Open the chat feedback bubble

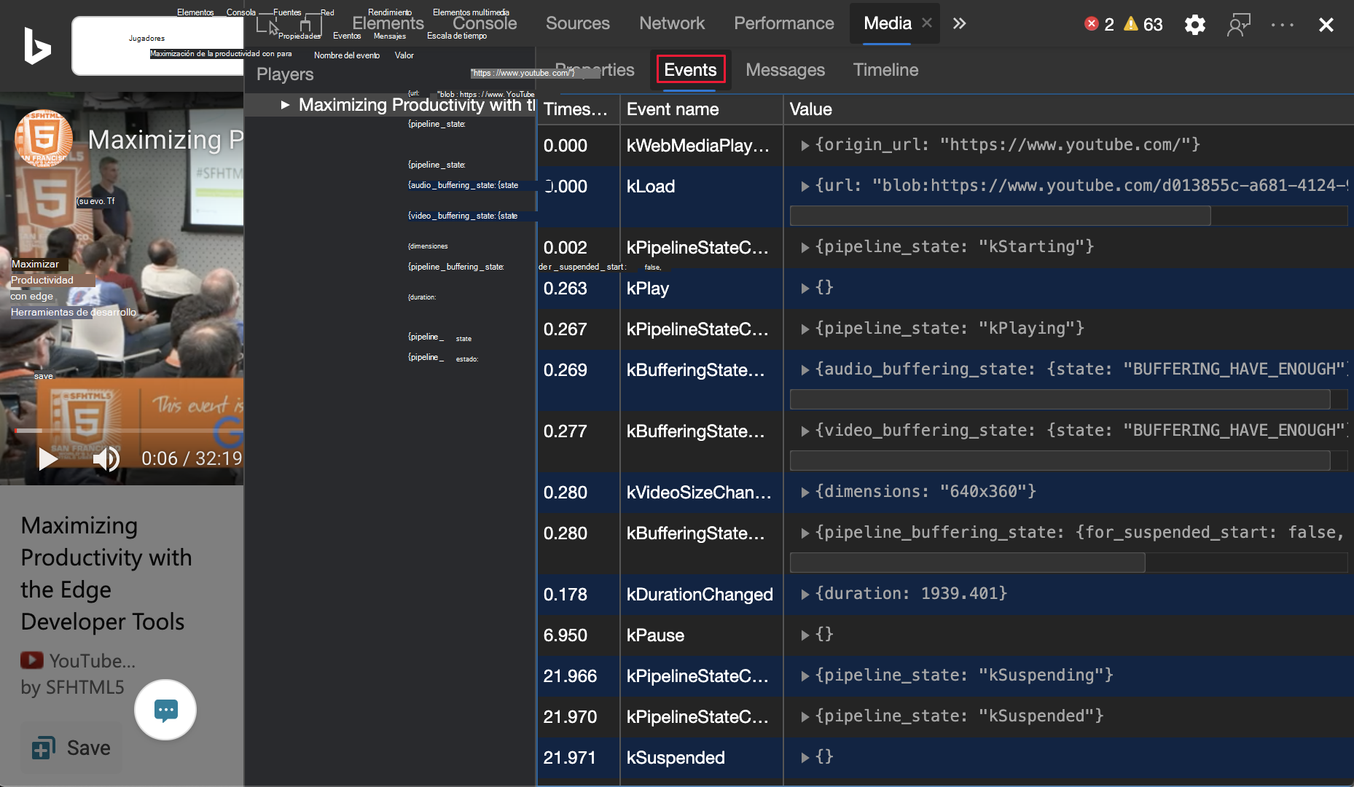pyautogui.click(x=165, y=710)
